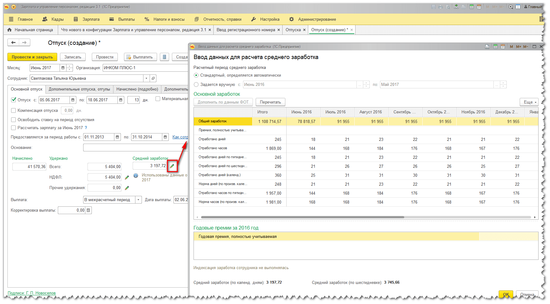
Task: Edit Прочие удержания with the pencil icon
Action: 127,188
